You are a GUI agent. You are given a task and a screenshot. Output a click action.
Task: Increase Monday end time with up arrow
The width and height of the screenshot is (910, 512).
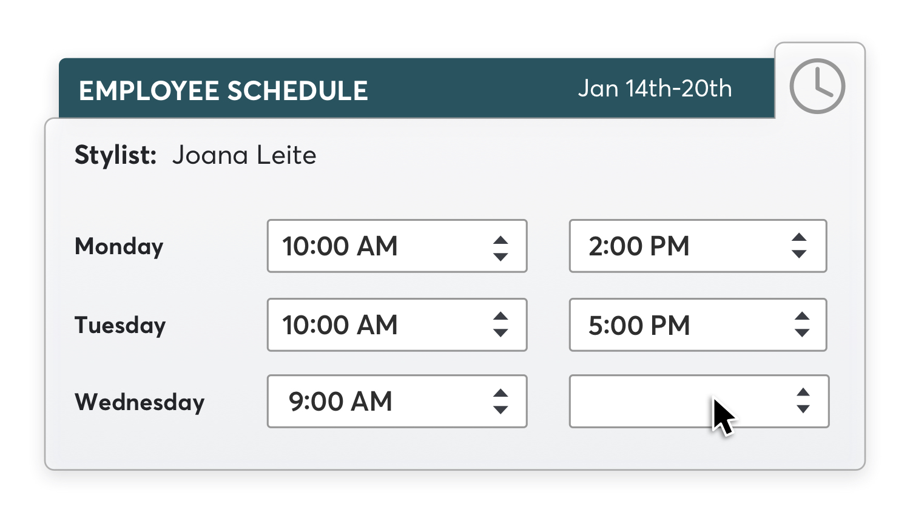tap(799, 237)
